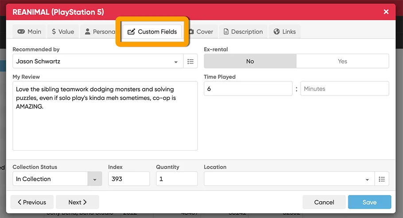Switch to the Links tab
Image resolution: width=403 pixels, height=218 pixels.
click(x=285, y=32)
